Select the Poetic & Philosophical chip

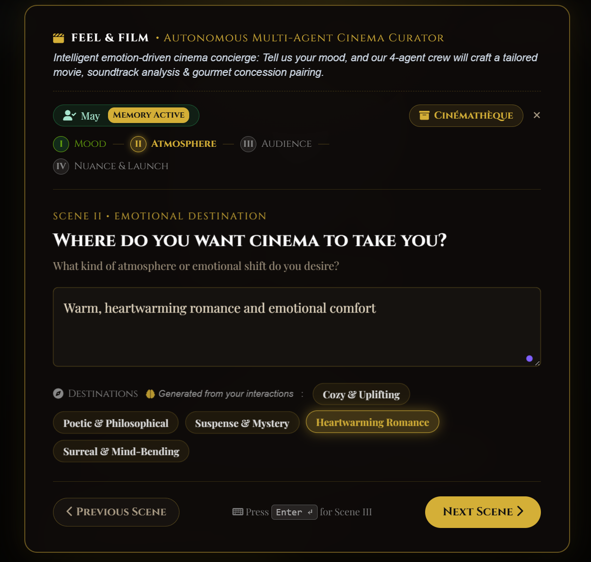coord(116,423)
